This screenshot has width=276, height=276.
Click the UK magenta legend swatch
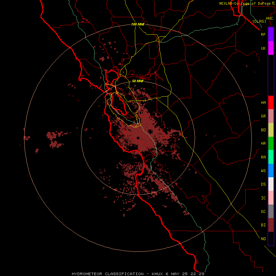(x=271, y=48)
